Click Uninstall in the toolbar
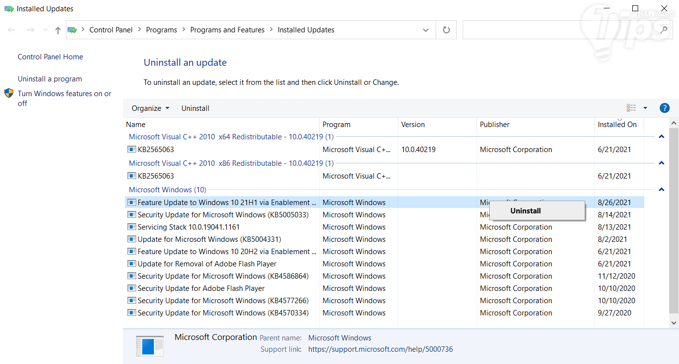Screen dimensions: 679x364 (x=195, y=108)
